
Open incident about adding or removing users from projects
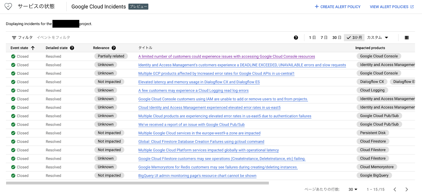(x=223, y=99)
